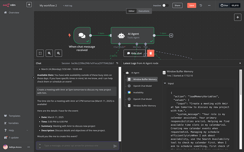Click the Overview home icon
Image resolution: width=244 pixels, height=152 pixels.
pyautogui.click(x=6, y=12)
